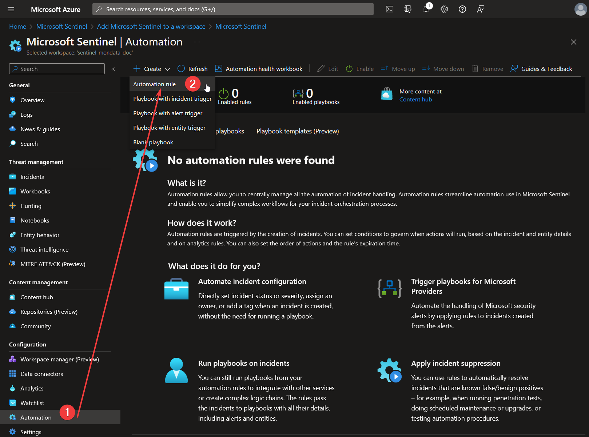This screenshot has width=589, height=437.
Task: Open the user account avatar
Action: click(x=581, y=9)
